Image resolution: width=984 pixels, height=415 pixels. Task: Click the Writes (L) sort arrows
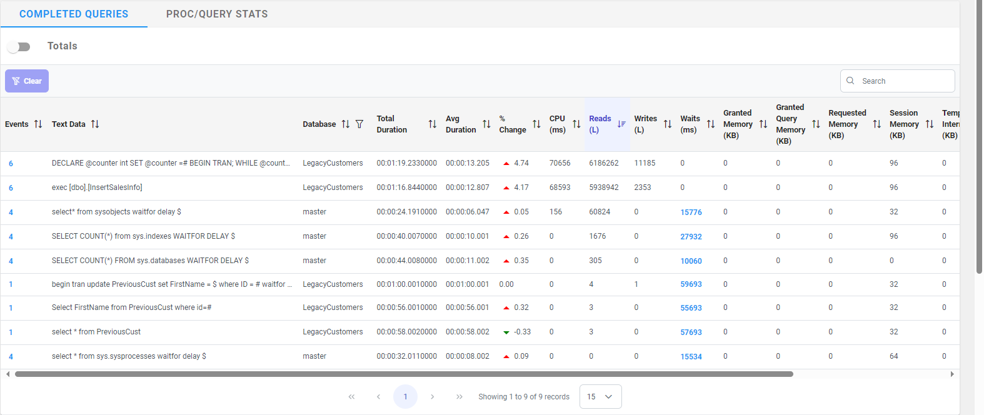668,124
